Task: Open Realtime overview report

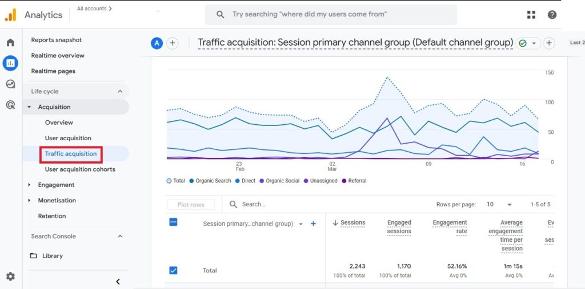Action: tap(58, 55)
